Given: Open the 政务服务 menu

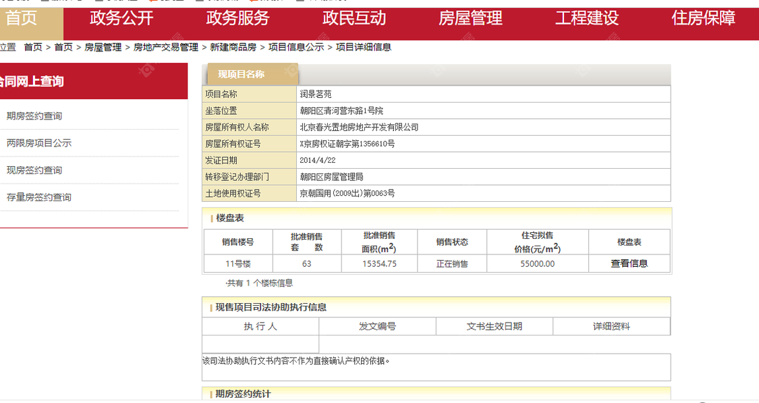Looking at the screenshot, I should pyautogui.click(x=237, y=18).
